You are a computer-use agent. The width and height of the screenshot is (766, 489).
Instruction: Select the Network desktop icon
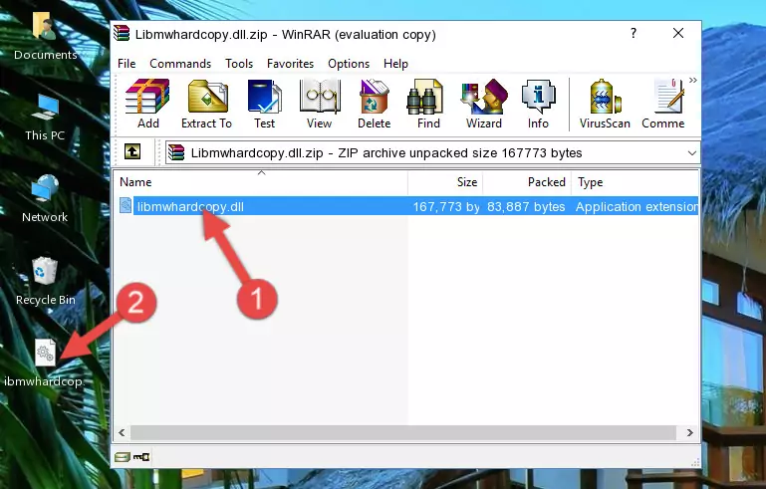click(45, 198)
